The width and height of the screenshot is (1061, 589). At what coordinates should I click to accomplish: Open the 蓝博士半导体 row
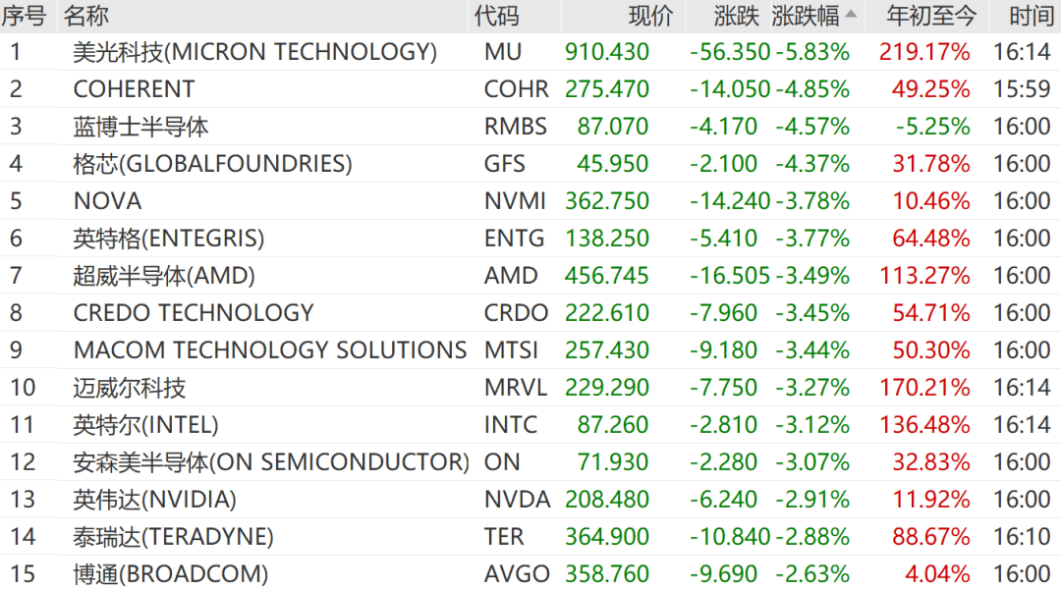click(x=530, y=127)
